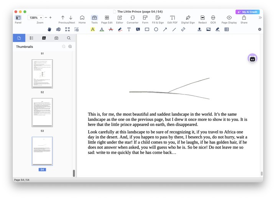Viewport: 276px width, 199px height.
Task: Click the document vertical scrollbar
Action: tap(262, 173)
